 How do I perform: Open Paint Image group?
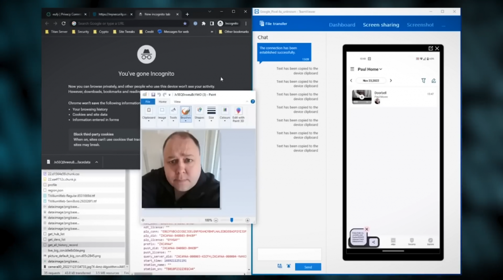(x=162, y=114)
